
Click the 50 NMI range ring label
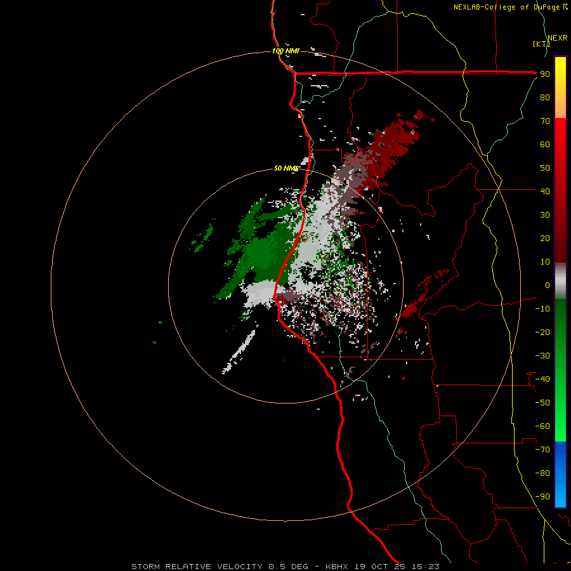[286, 168]
